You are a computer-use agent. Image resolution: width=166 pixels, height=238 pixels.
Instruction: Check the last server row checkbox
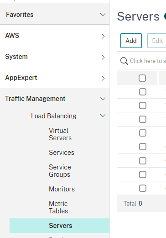coord(143,188)
